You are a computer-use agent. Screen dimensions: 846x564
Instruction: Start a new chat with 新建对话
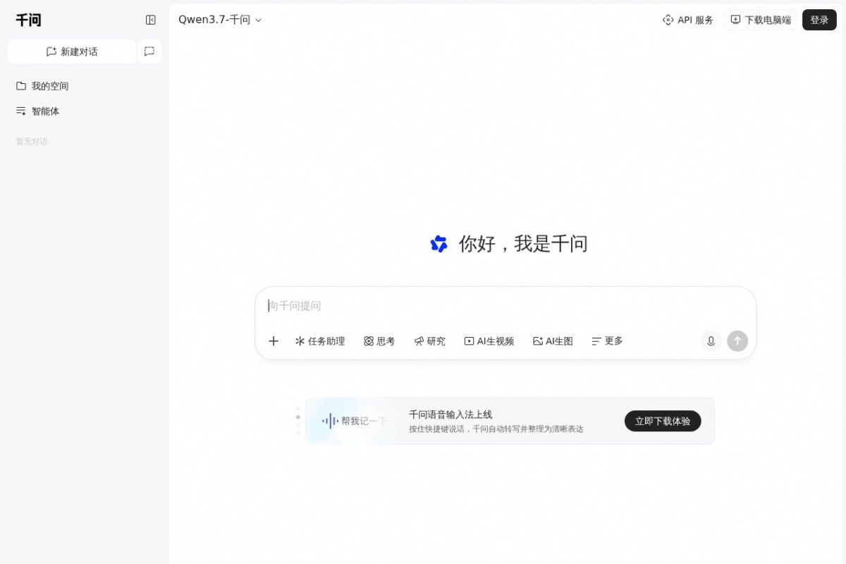72,51
